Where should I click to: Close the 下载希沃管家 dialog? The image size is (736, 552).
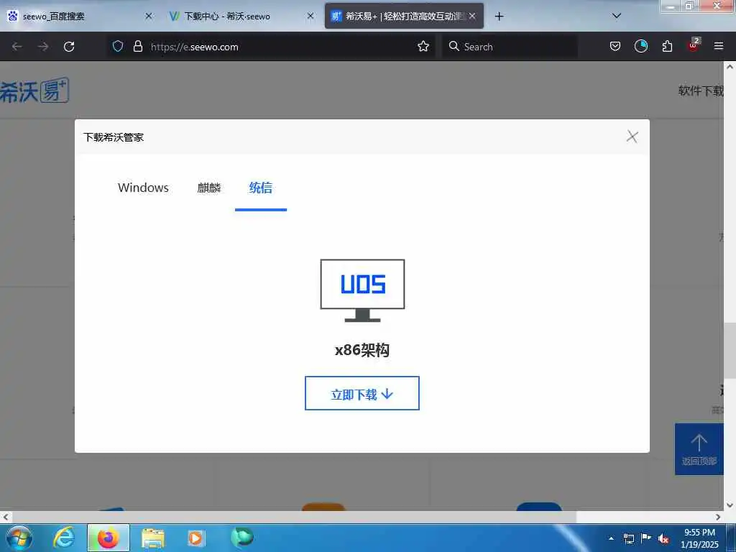click(632, 137)
